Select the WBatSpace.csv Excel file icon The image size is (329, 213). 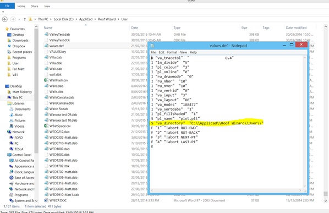click(46, 125)
